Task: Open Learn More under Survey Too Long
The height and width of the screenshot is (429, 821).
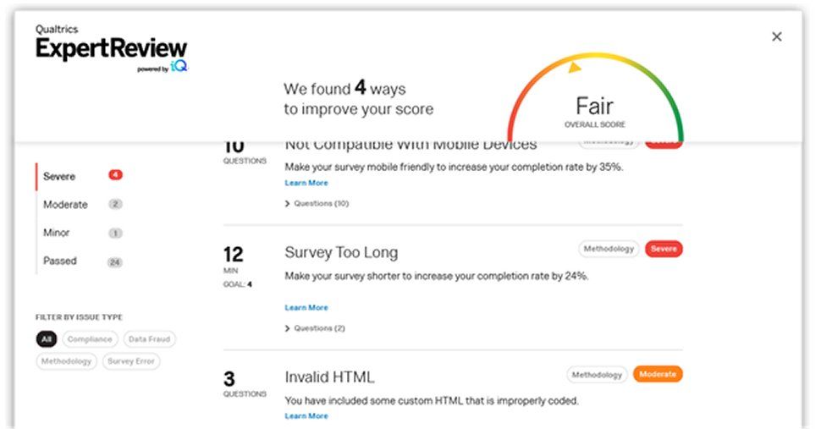Action: coord(306,308)
